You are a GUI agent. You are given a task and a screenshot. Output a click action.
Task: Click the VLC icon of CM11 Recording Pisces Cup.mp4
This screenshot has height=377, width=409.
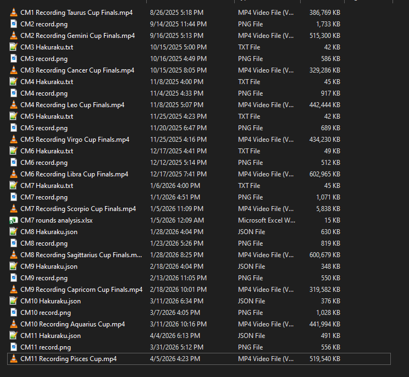[14, 359]
